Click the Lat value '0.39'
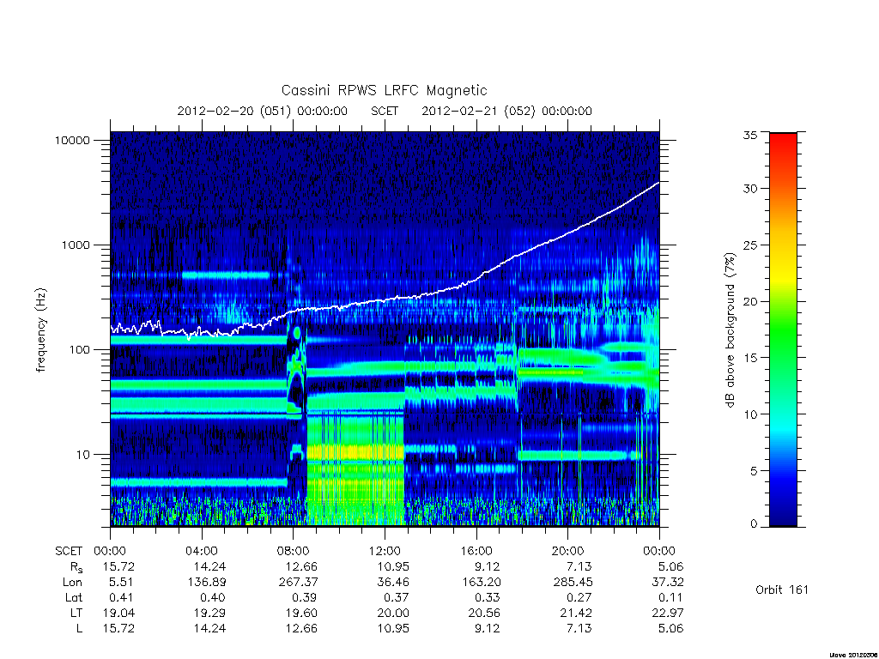Image resolution: width=879 pixels, height=659 pixels. coord(304,598)
